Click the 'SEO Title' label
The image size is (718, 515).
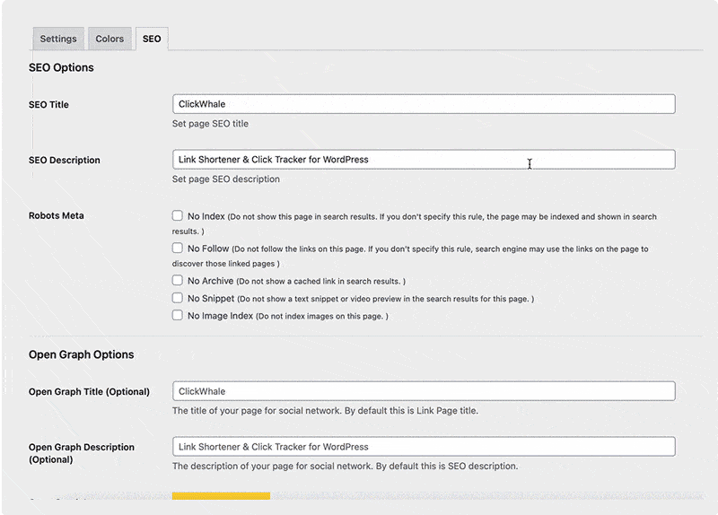click(48, 104)
